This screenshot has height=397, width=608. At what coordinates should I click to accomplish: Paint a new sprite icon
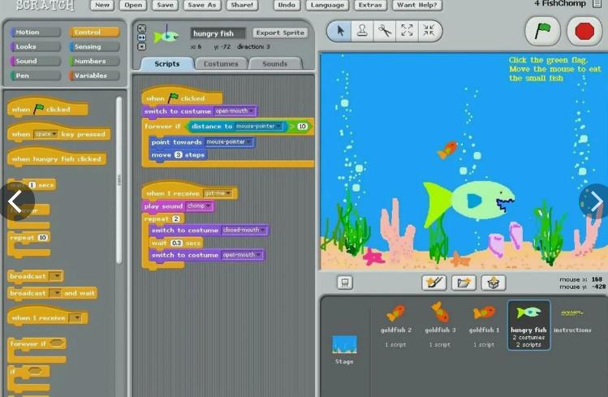tap(434, 283)
